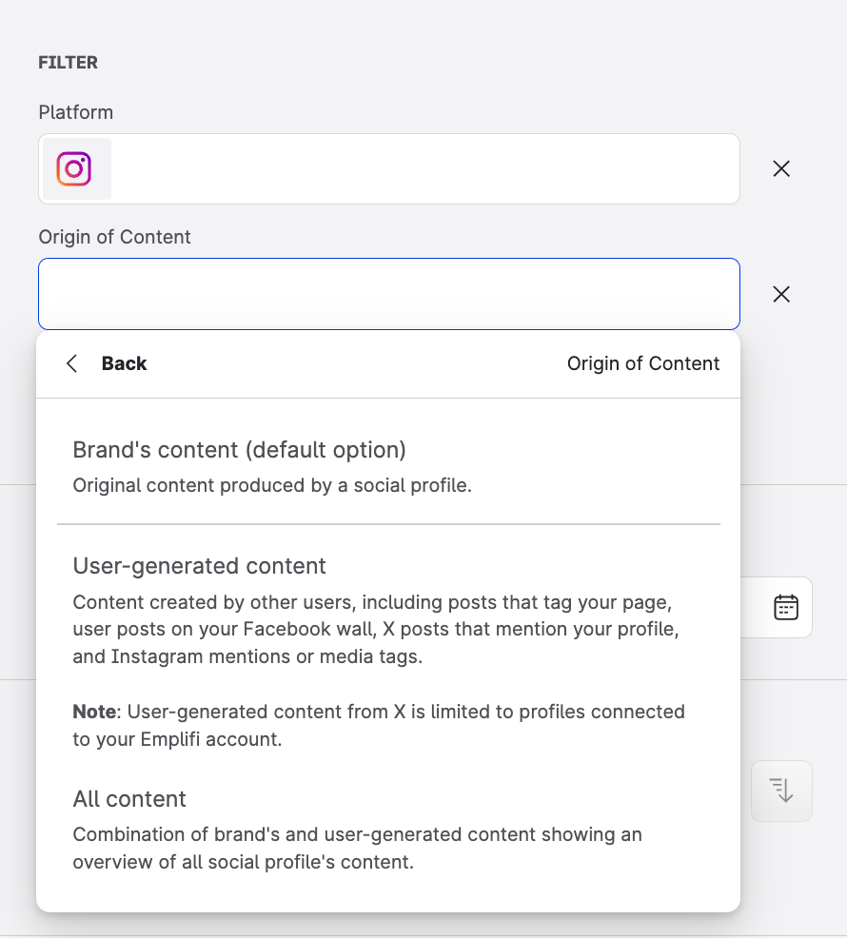The image size is (847, 938).
Task: Click the FILTER section heading
Action: [68, 62]
